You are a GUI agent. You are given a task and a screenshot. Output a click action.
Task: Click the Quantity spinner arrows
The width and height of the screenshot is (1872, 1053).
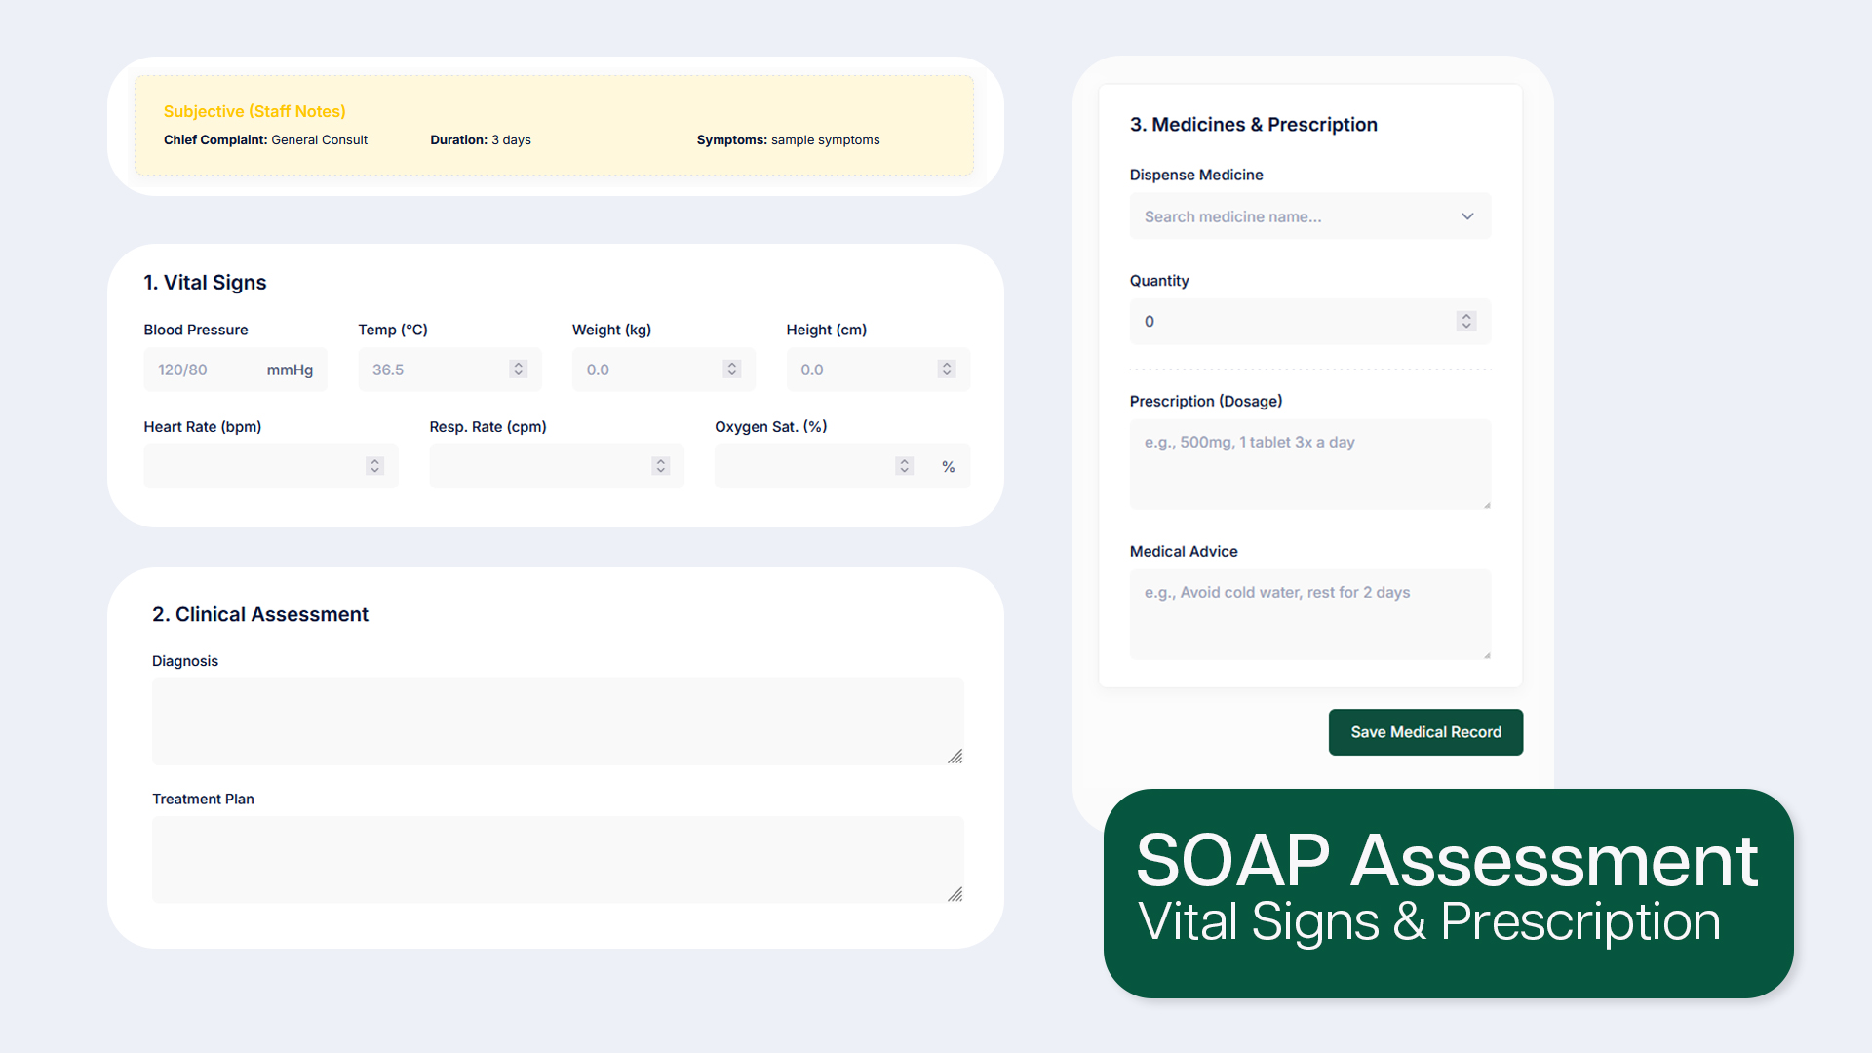pos(1465,321)
